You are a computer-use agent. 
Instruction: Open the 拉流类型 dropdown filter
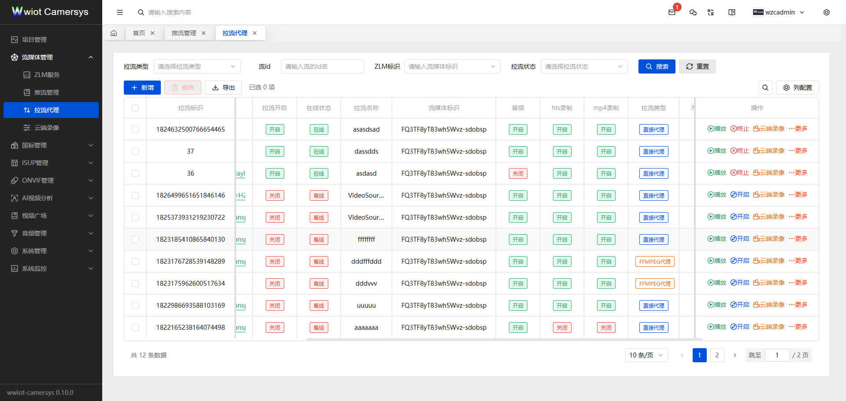[x=197, y=66]
